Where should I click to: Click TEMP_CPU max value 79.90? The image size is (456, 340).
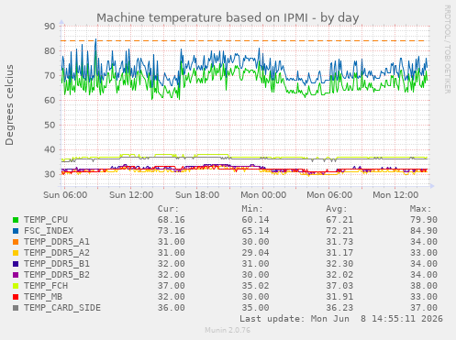(x=424, y=220)
